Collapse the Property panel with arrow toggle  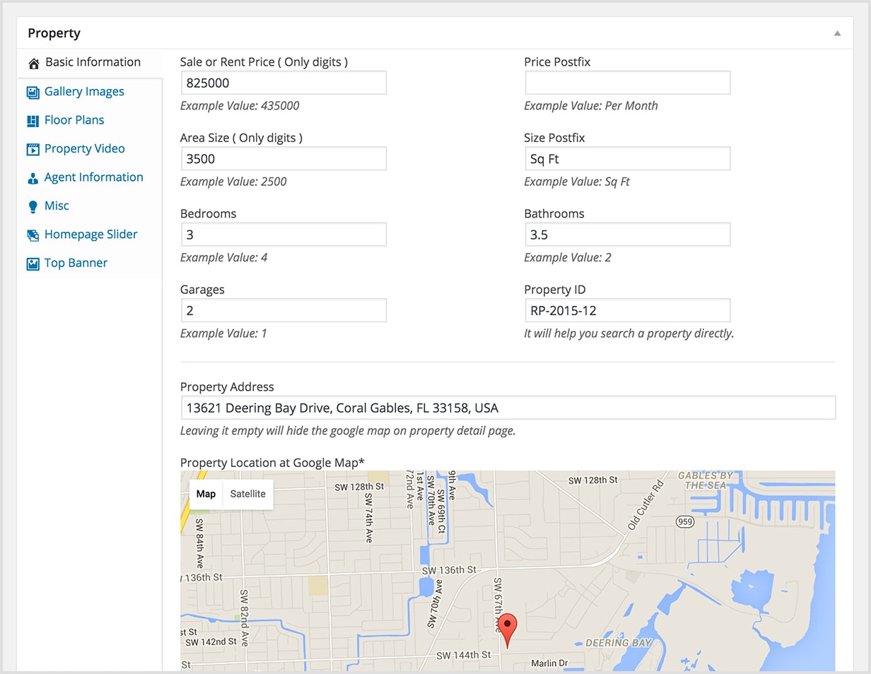[x=837, y=33]
